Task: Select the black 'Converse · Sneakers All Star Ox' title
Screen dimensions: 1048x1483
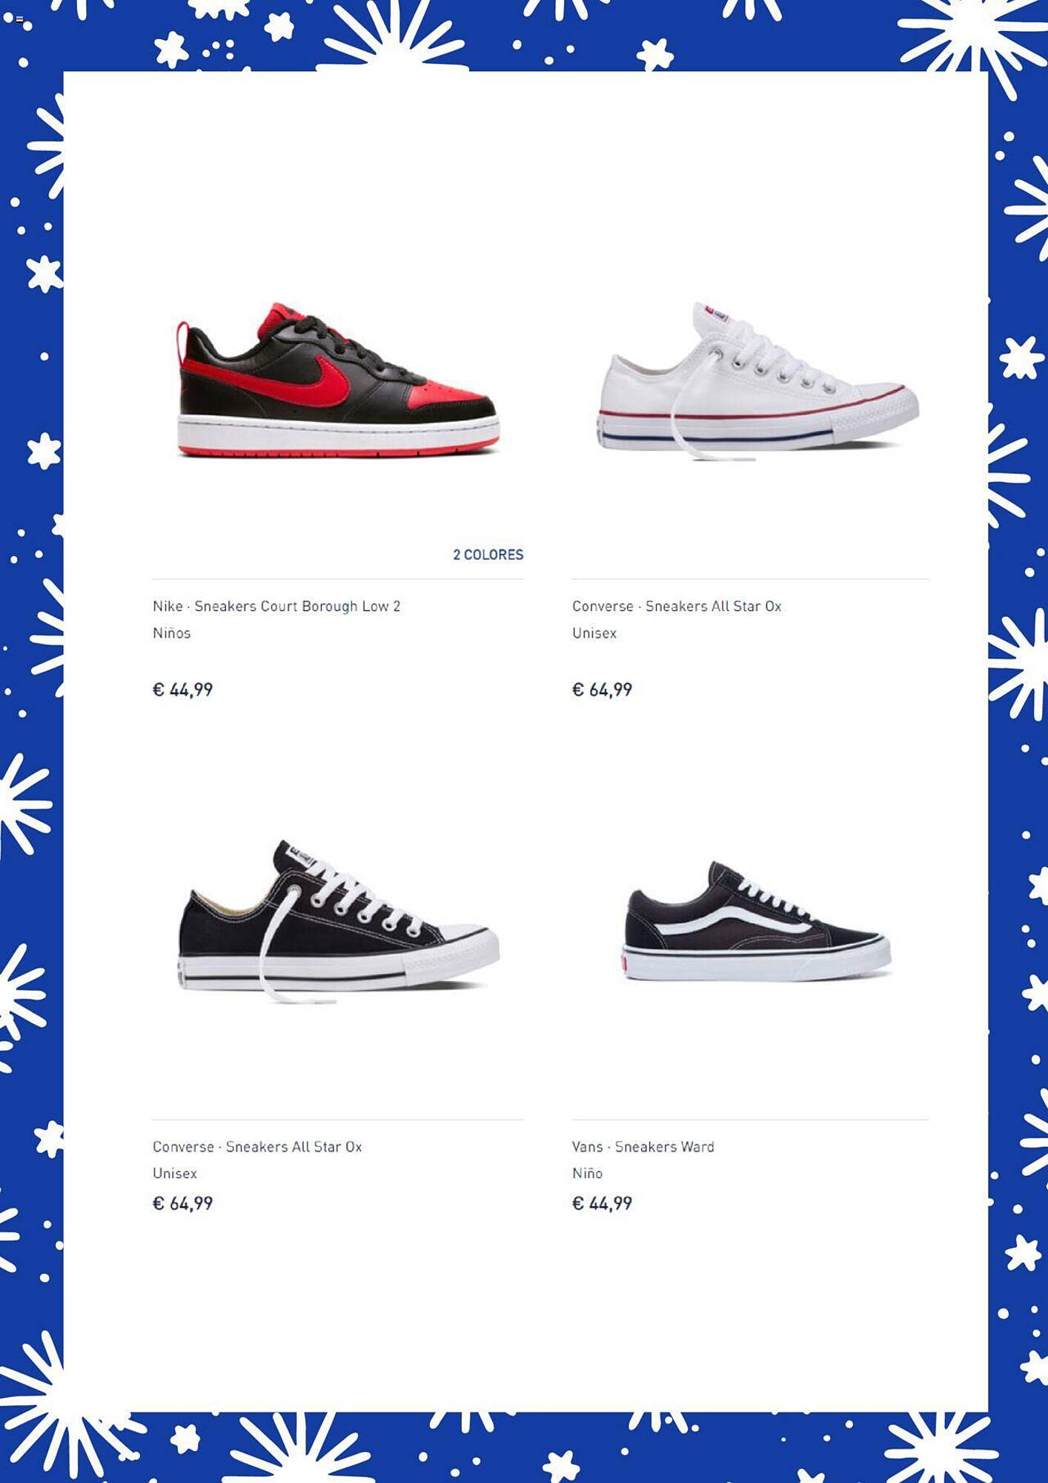Action: coord(257,1147)
